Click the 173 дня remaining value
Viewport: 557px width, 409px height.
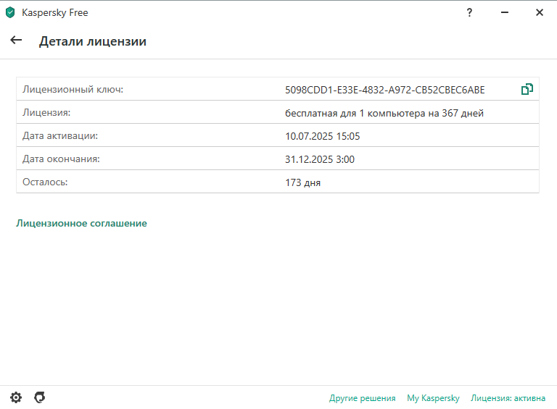tap(302, 182)
